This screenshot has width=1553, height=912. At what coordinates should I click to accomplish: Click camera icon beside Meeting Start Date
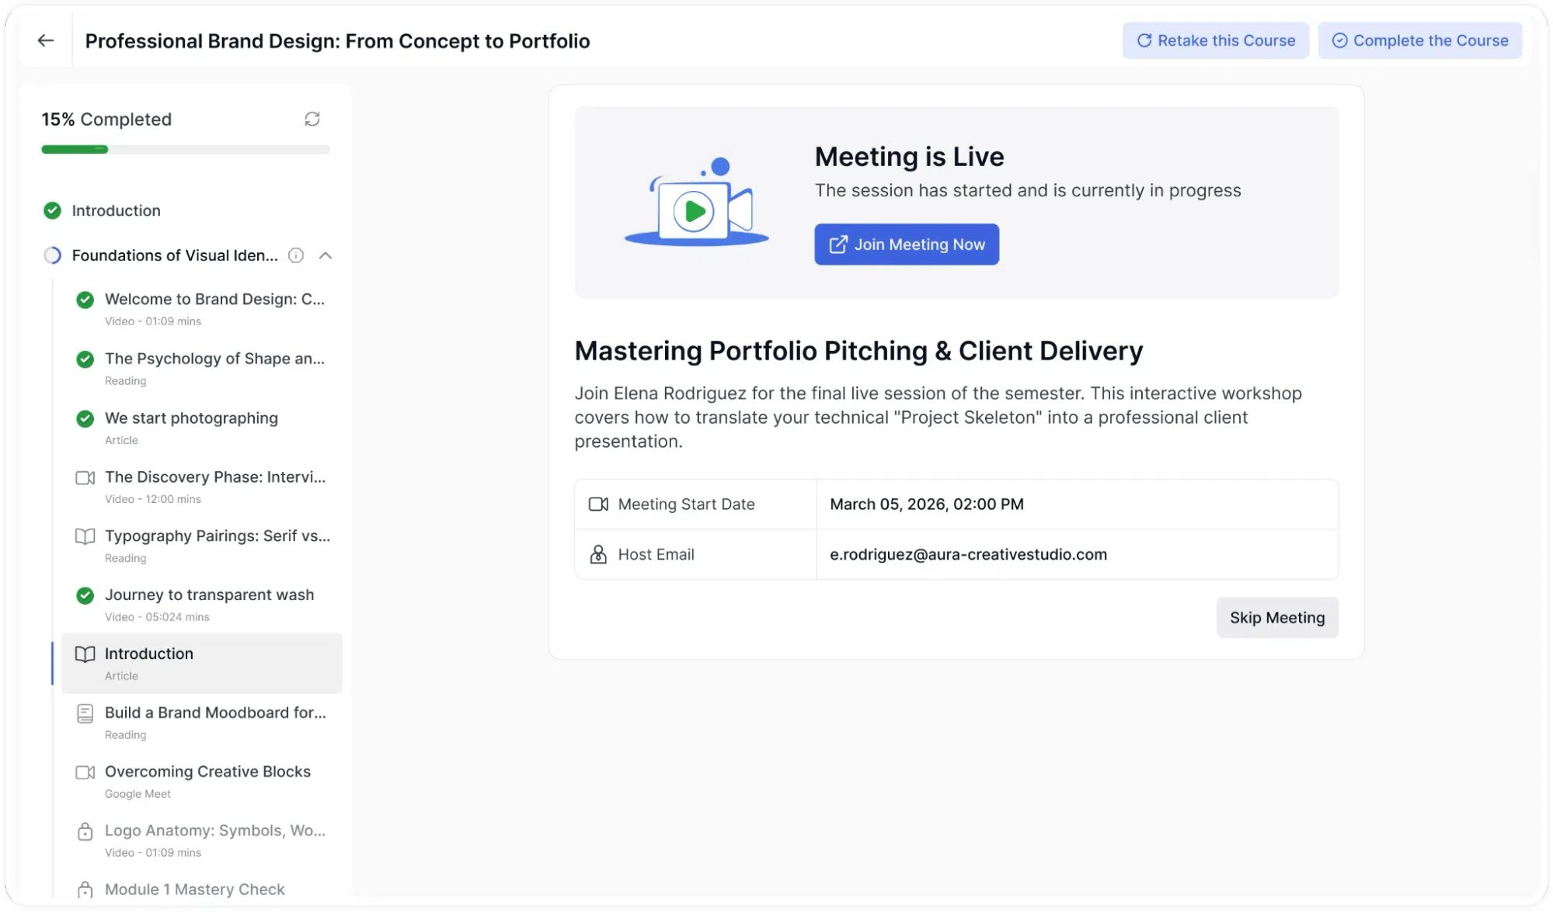[x=598, y=505]
